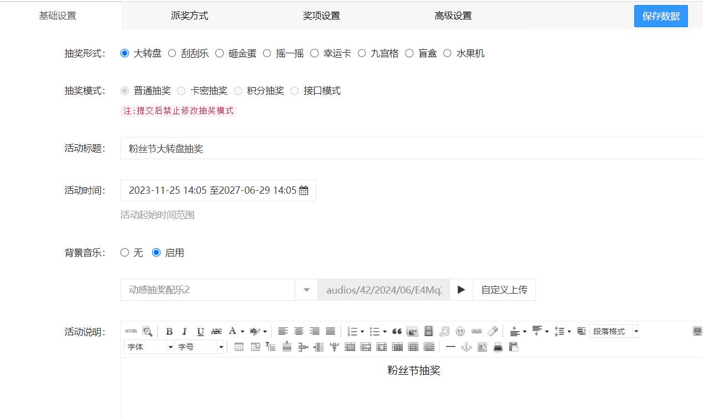
Task: Switch to the 基础设置 tab
Action: pyautogui.click(x=58, y=16)
